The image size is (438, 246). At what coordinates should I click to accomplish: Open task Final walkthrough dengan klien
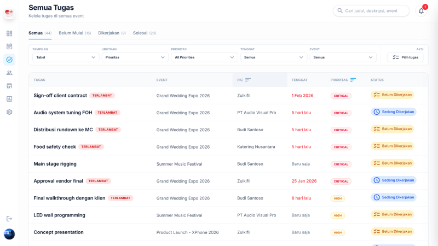pyautogui.click(x=70, y=198)
